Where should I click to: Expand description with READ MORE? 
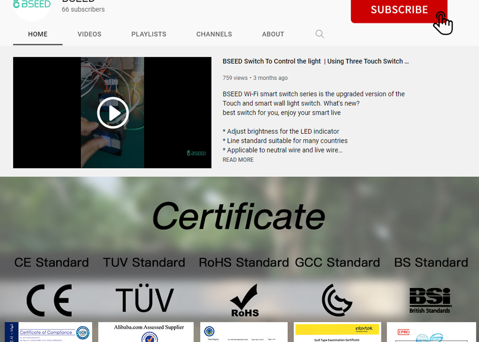tap(238, 160)
